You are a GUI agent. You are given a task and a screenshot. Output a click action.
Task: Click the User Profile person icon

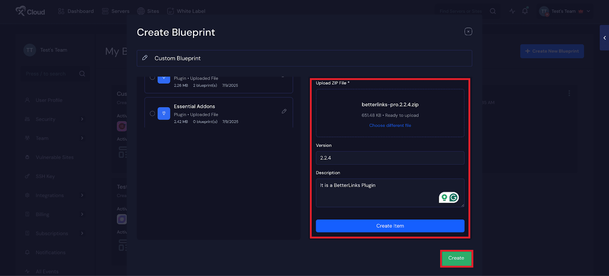point(27,100)
